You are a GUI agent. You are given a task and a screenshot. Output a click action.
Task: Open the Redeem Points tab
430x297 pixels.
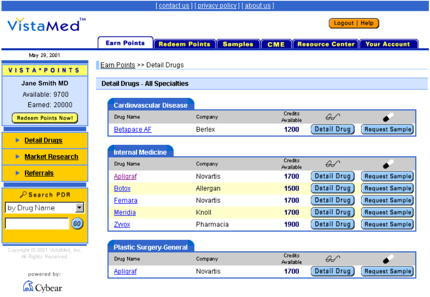pyautogui.click(x=185, y=44)
